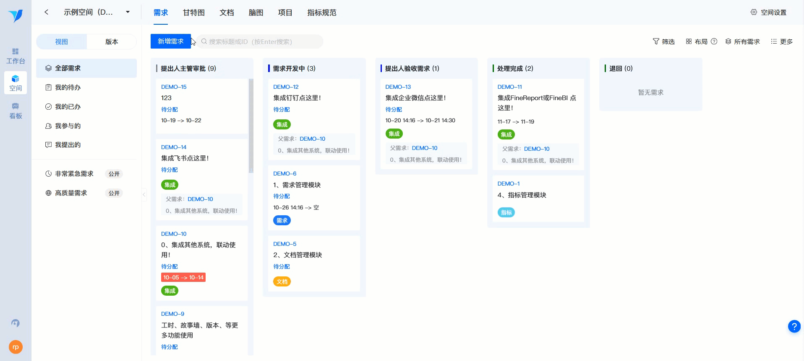Click 待分配 on the DEMO-5 card
Screen dimensions: 804x361
[282, 266]
